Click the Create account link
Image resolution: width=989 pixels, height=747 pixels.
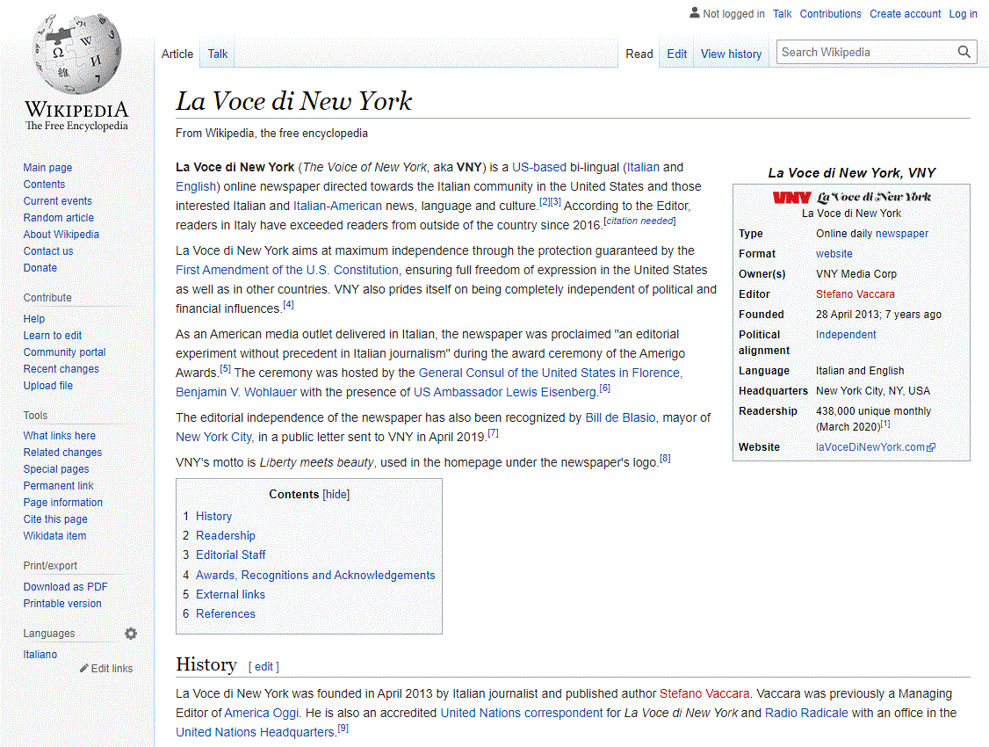[x=905, y=14]
